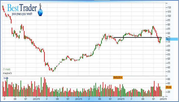Select the black horizontal support line
179x102 pixels.
pos(136,37)
